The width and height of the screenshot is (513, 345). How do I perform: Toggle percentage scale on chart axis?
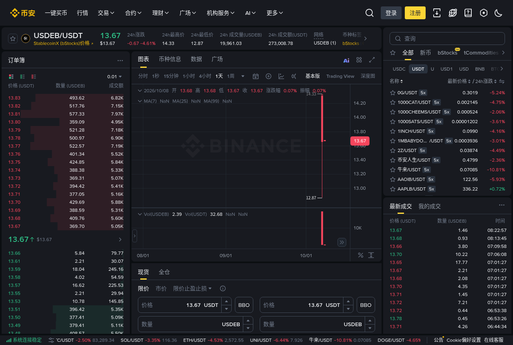(x=360, y=255)
